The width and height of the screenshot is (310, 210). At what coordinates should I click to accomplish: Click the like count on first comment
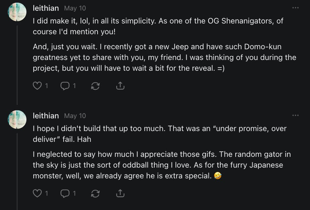46,86
